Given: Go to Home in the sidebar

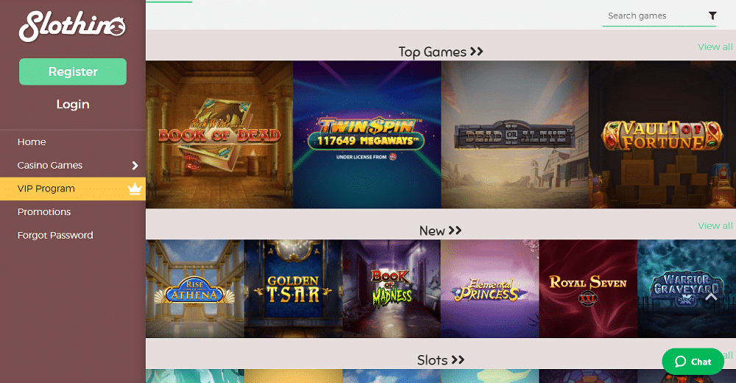Looking at the screenshot, I should (32, 142).
